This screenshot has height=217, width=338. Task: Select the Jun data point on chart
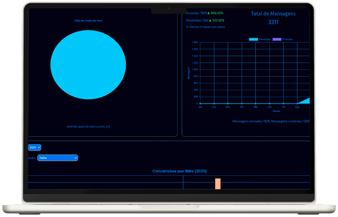pyautogui.click(x=269, y=103)
